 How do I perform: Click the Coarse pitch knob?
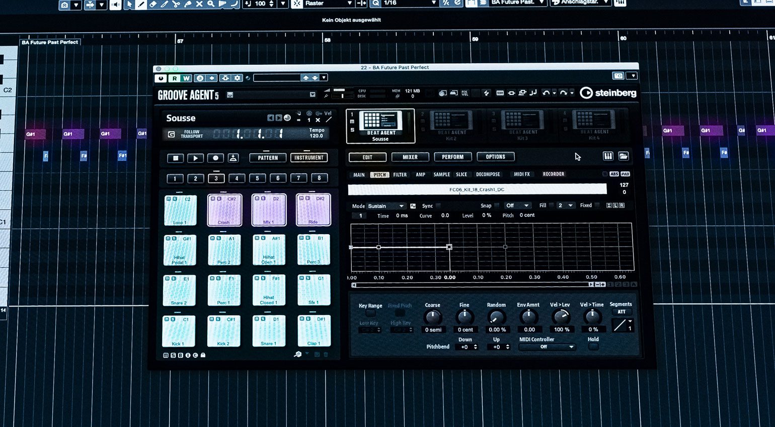click(x=432, y=317)
